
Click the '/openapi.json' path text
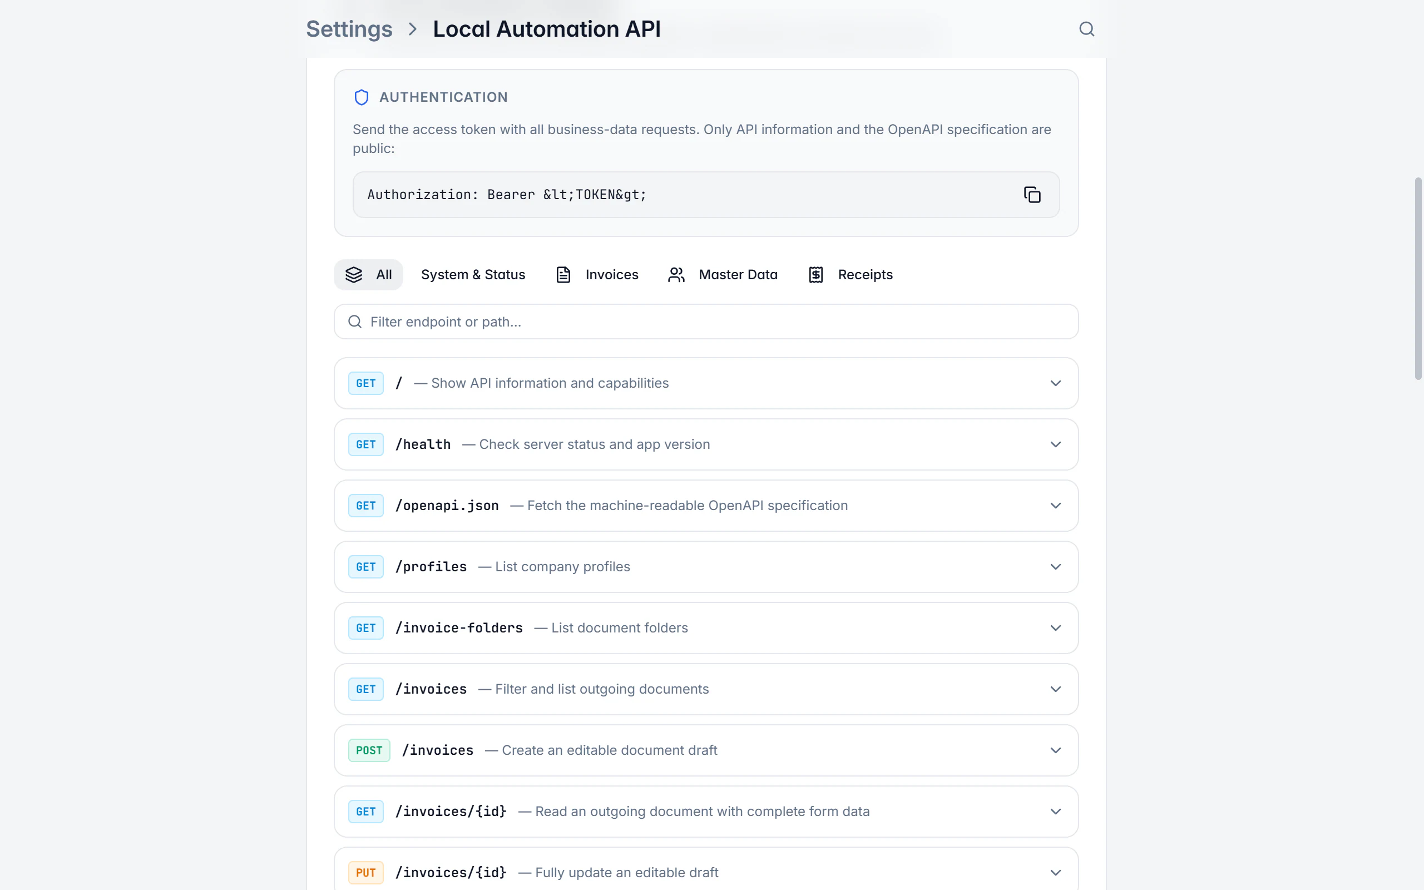tap(447, 506)
